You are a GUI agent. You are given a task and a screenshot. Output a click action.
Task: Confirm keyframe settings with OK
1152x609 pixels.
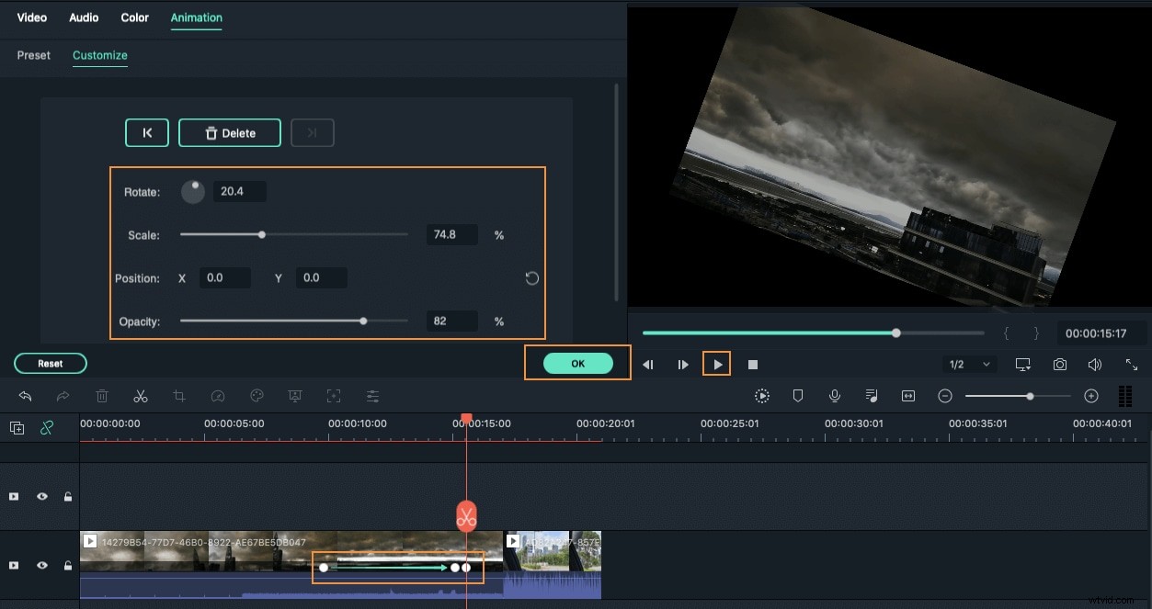pos(577,363)
